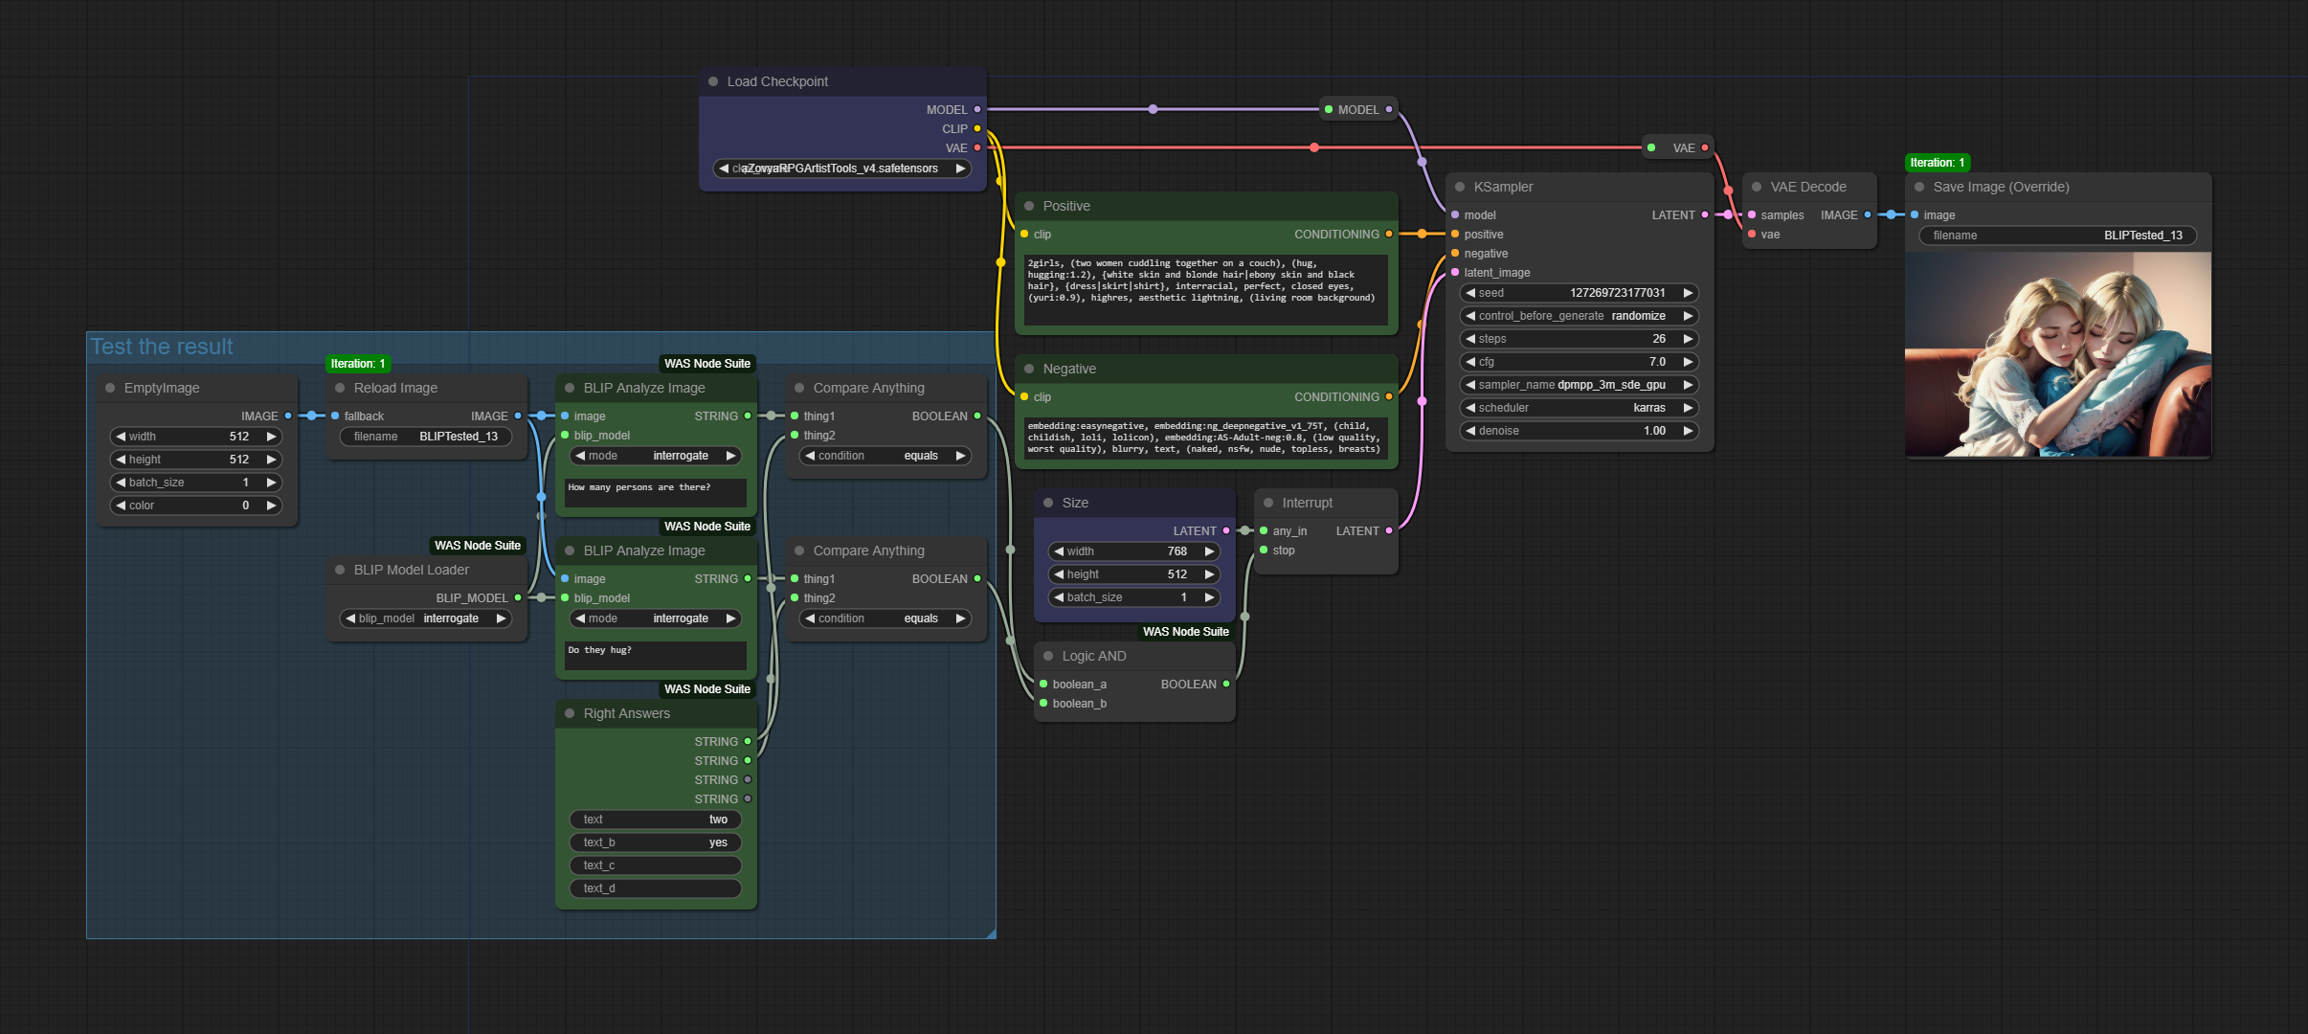Collapse the KSampler node using its title dot
The height and width of the screenshot is (1034, 2308).
(1460, 187)
